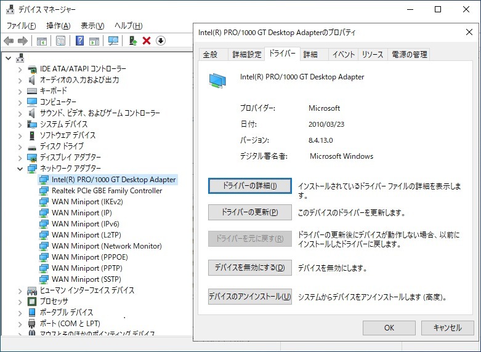Switch to the 詳細設定 tab
Image resolution: width=481 pixels, height=352 pixels.
tap(246, 55)
